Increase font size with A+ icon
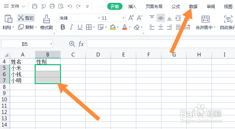This screenshot has width=235, height=129. [131, 18]
